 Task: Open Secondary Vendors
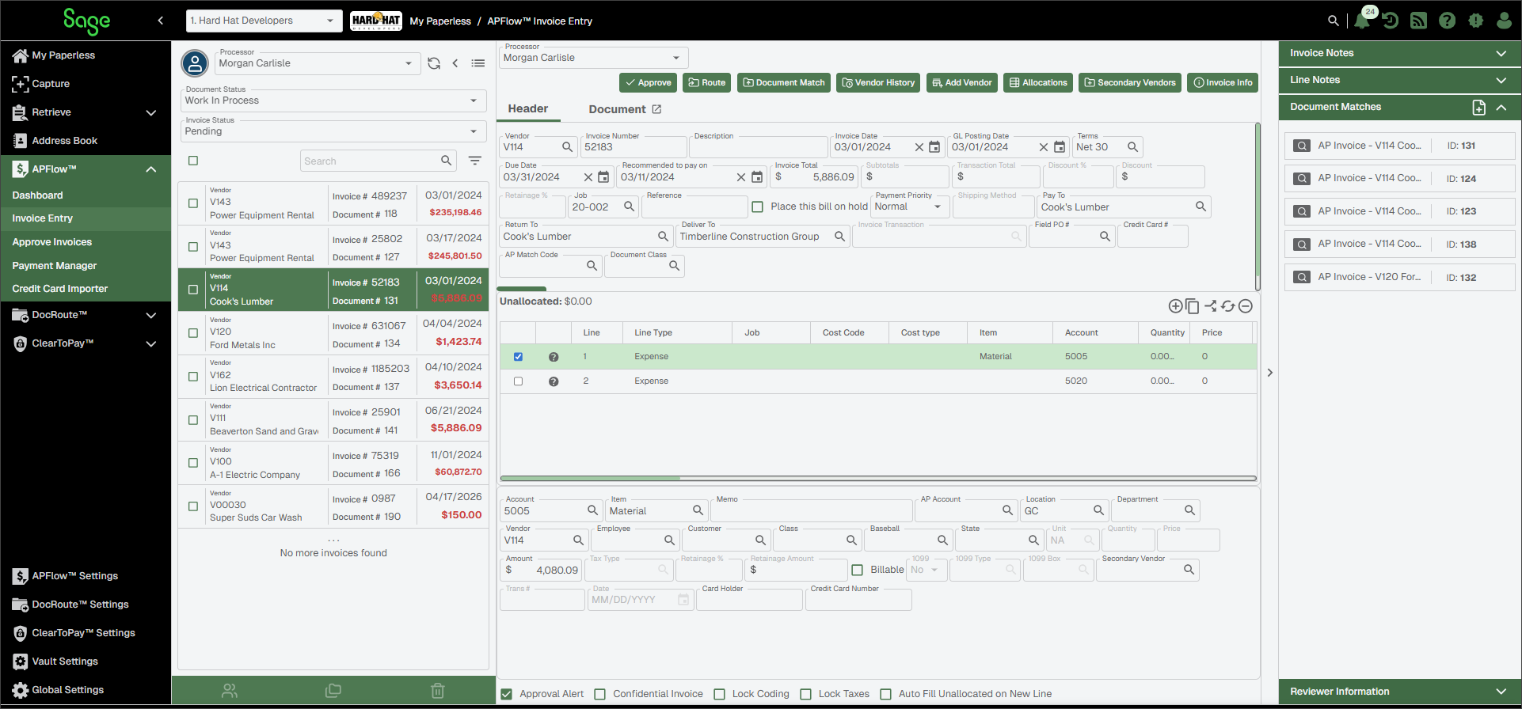coord(1130,82)
